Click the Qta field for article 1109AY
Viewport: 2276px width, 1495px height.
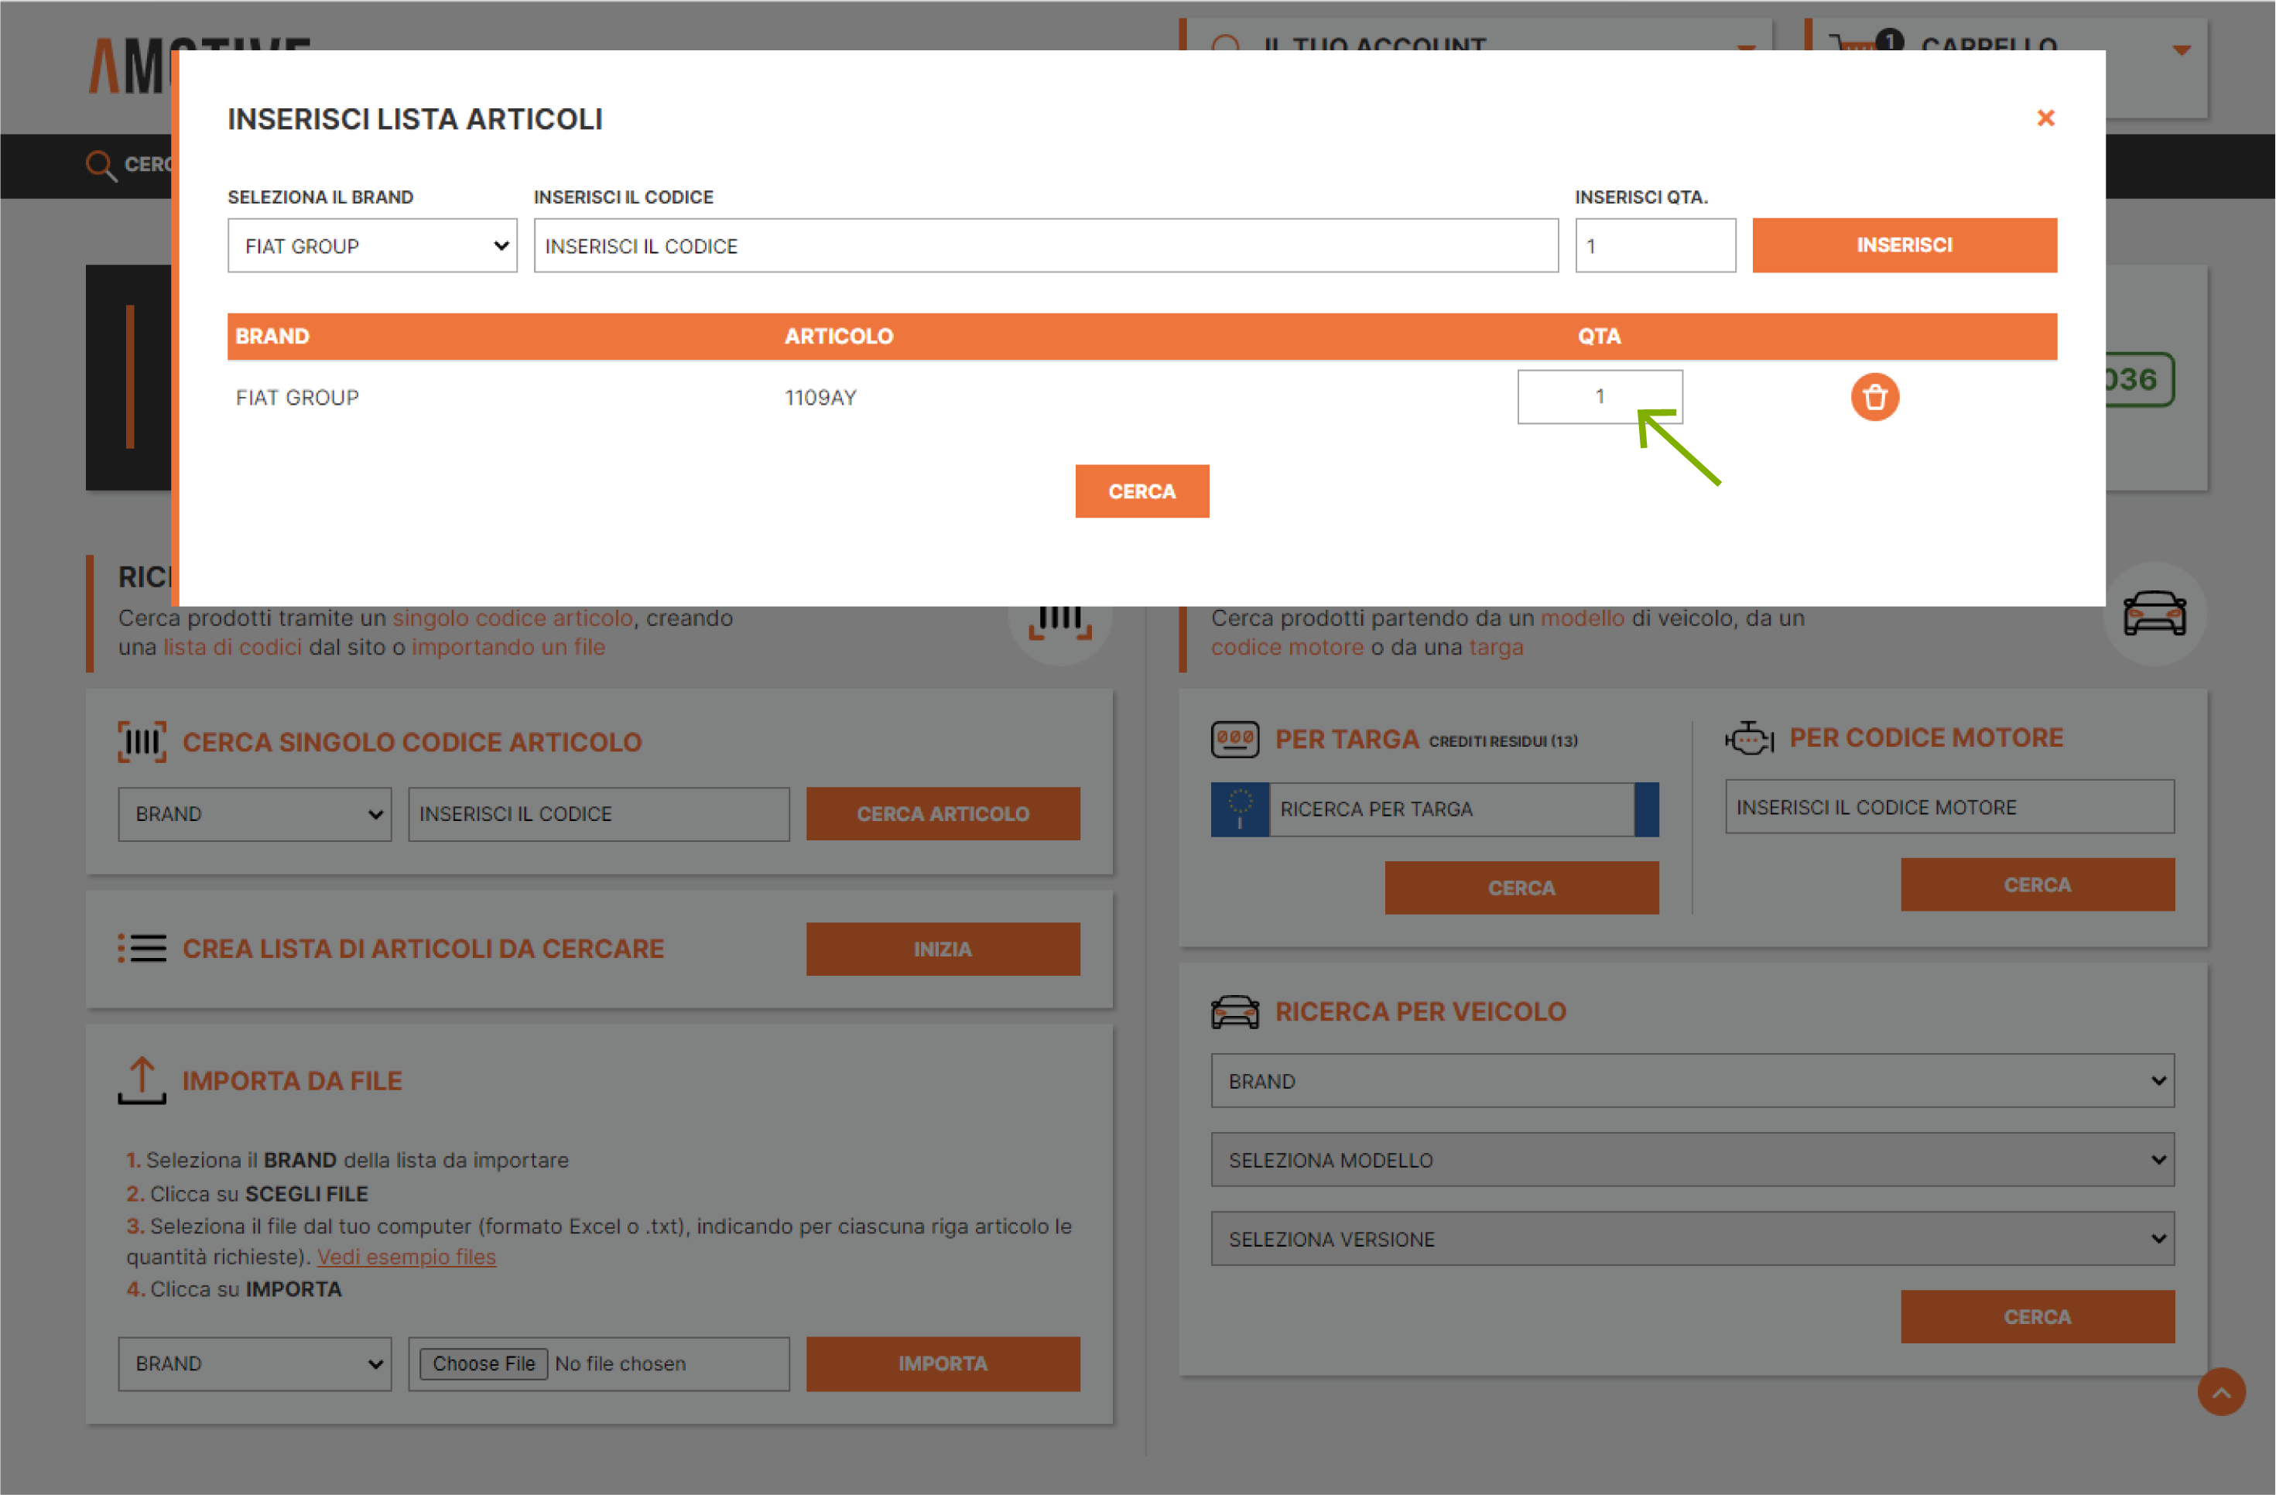pos(1599,396)
